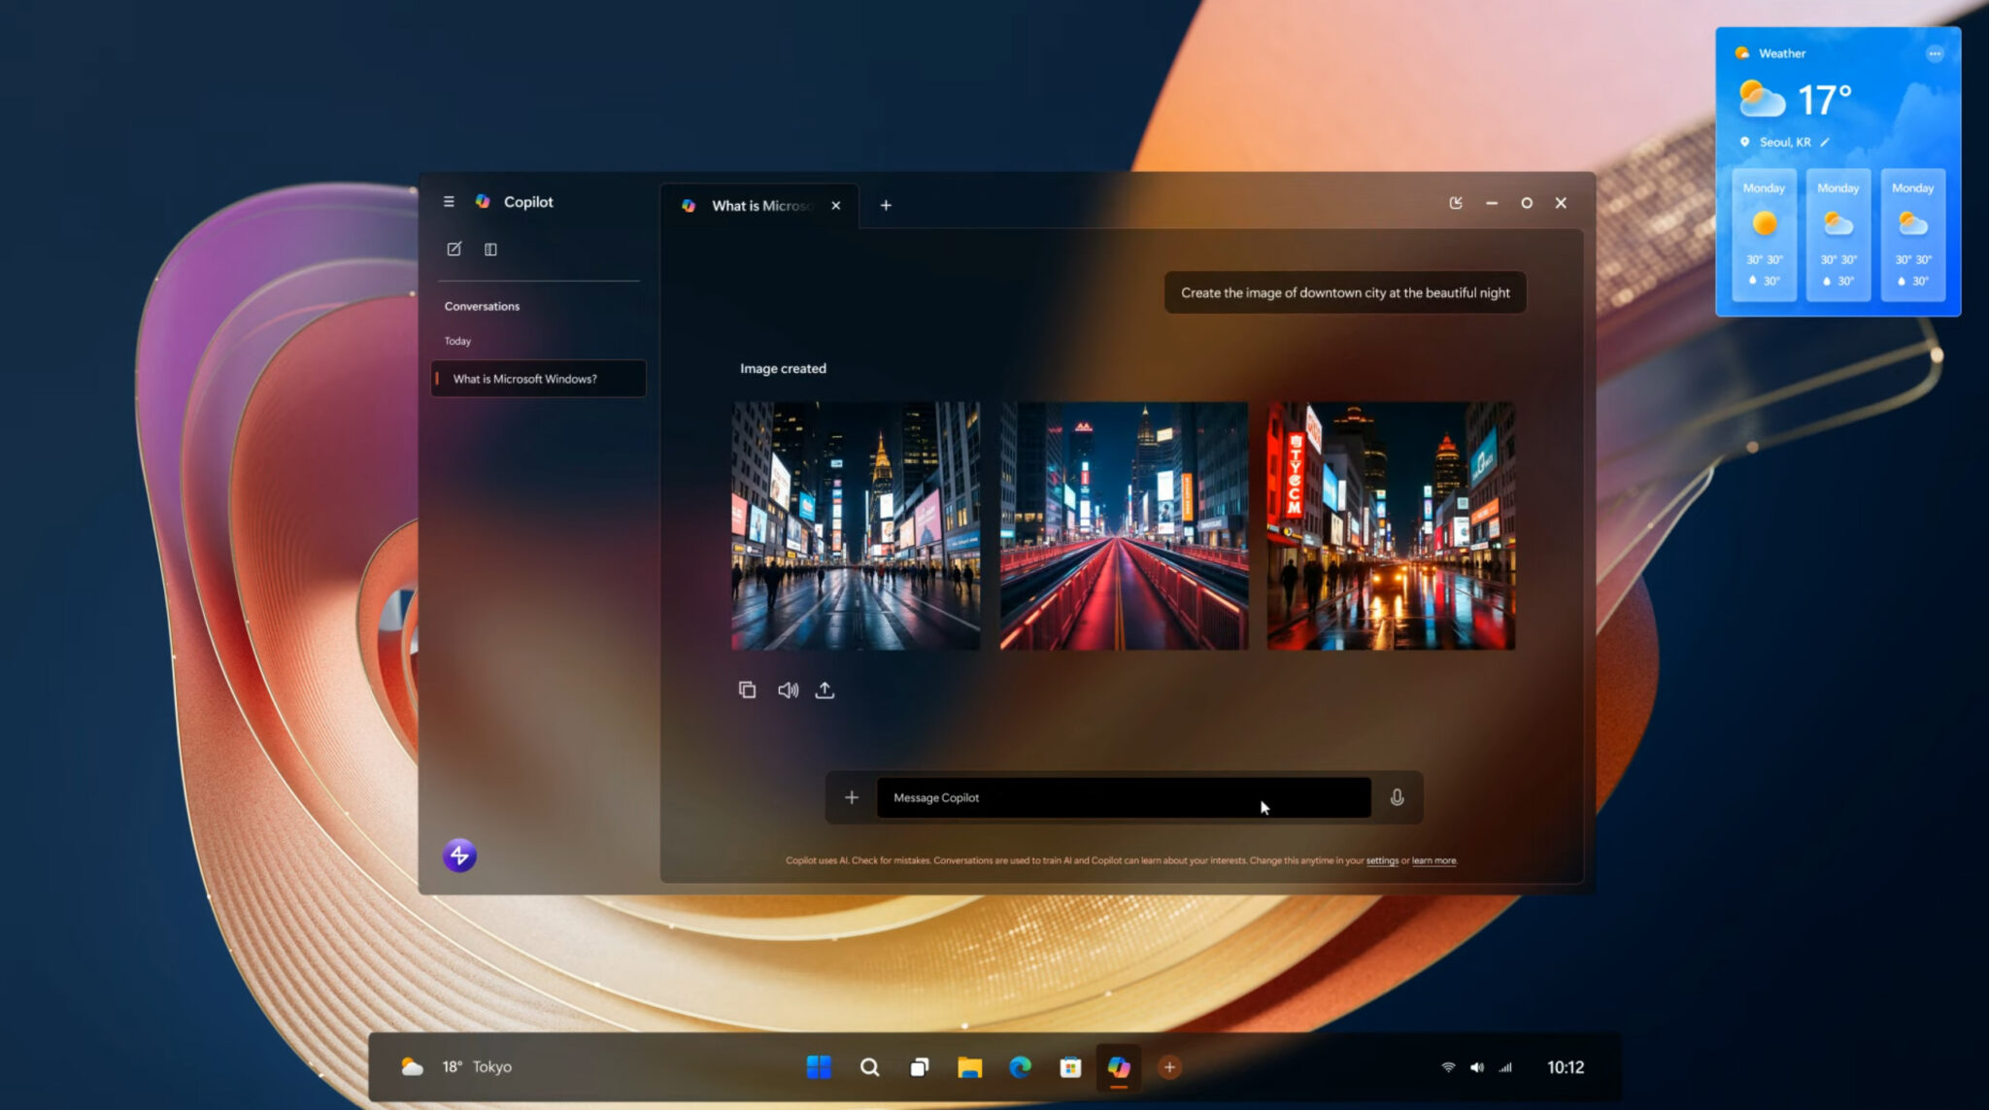This screenshot has height=1110, width=1989.
Task: Select the New chat icon in Copilot sidebar
Action: click(x=454, y=249)
